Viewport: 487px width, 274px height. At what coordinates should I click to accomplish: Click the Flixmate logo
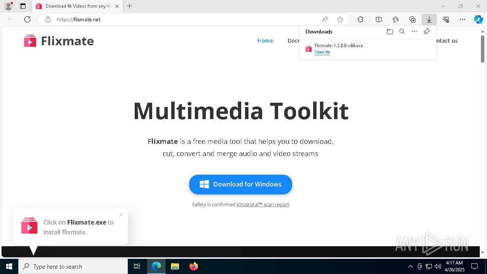coord(59,41)
